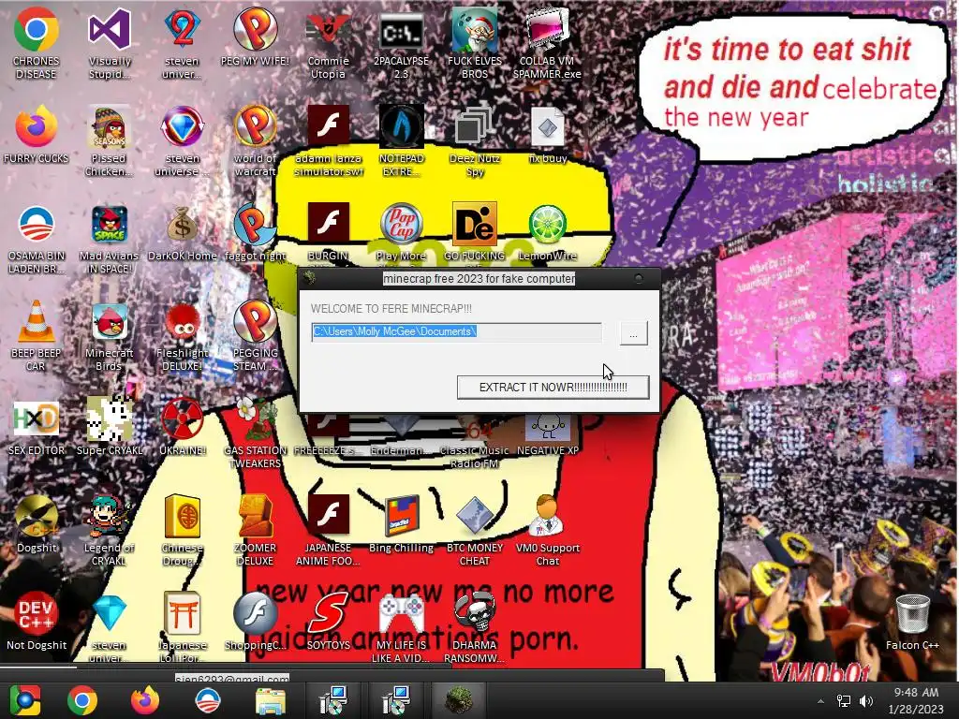This screenshot has height=719, width=959.
Task: Launch Firefox from the taskbar
Action: coord(145,700)
